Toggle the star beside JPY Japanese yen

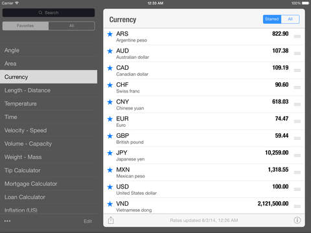point(110,153)
